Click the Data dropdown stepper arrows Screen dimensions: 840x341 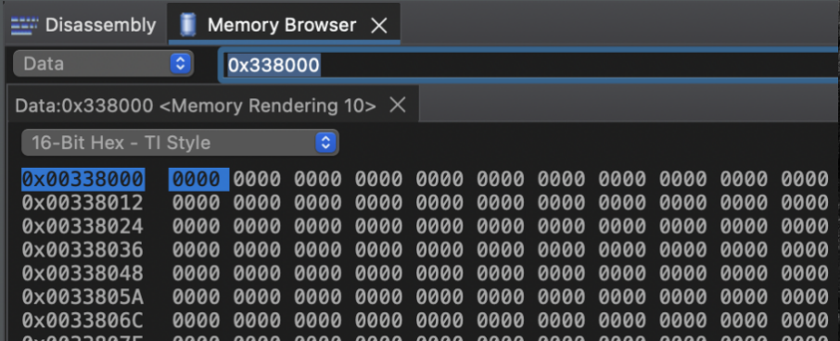click(181, 64)
